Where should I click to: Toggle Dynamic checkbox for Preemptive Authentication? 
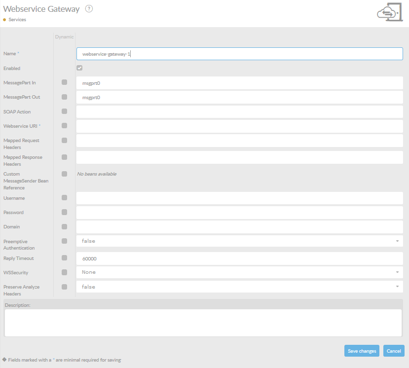click(65, 241)
